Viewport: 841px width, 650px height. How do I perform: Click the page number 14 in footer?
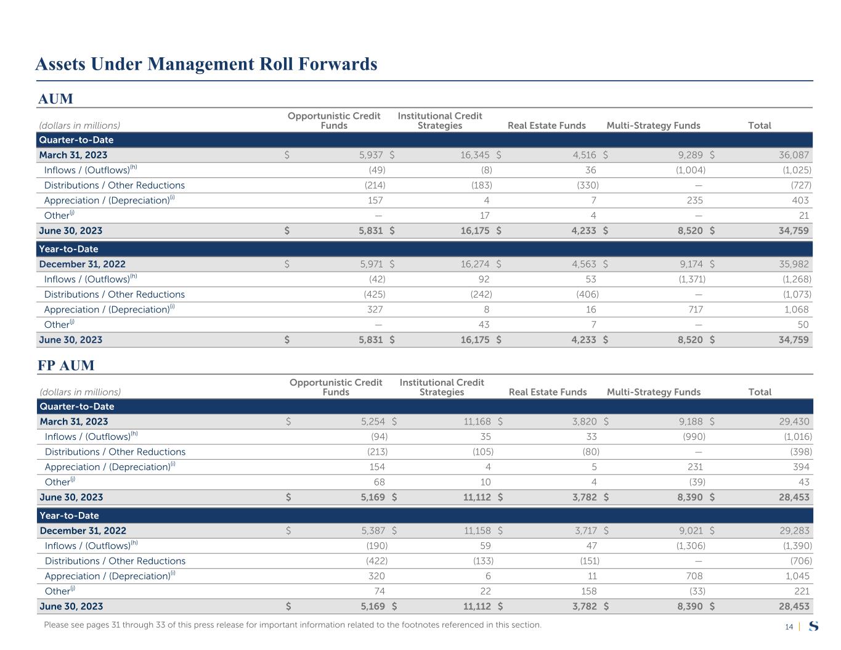pos(789,627)
